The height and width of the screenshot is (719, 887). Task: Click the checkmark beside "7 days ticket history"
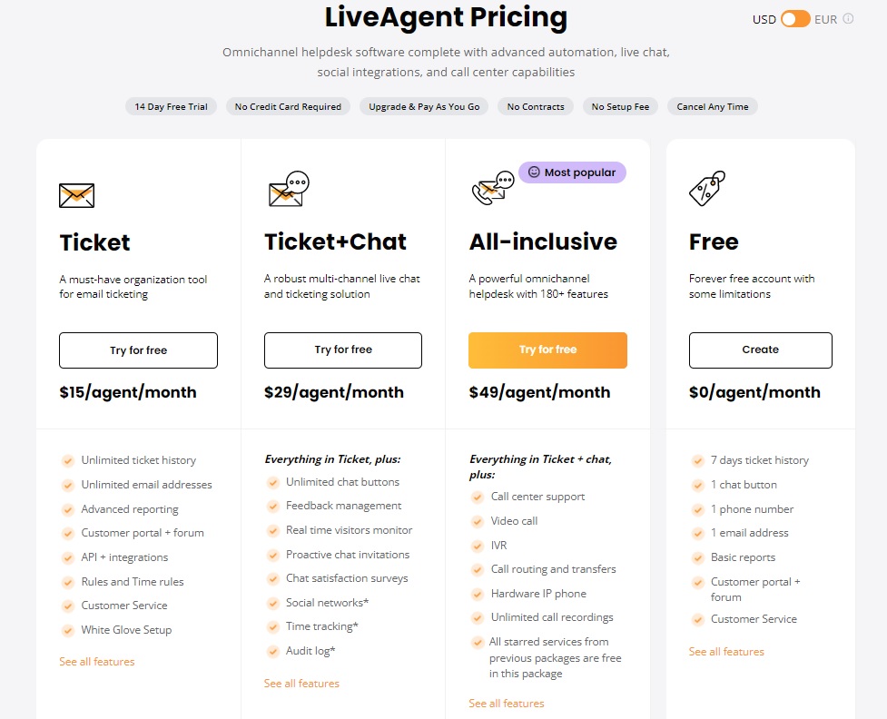pyautogui.click(x=698, y=460)
